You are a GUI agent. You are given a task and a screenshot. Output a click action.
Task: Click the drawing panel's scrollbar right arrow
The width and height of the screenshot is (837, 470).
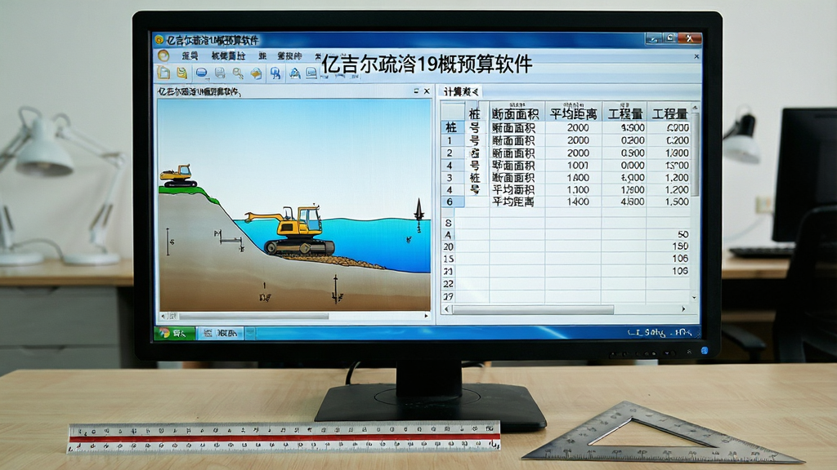coord(426,316)
